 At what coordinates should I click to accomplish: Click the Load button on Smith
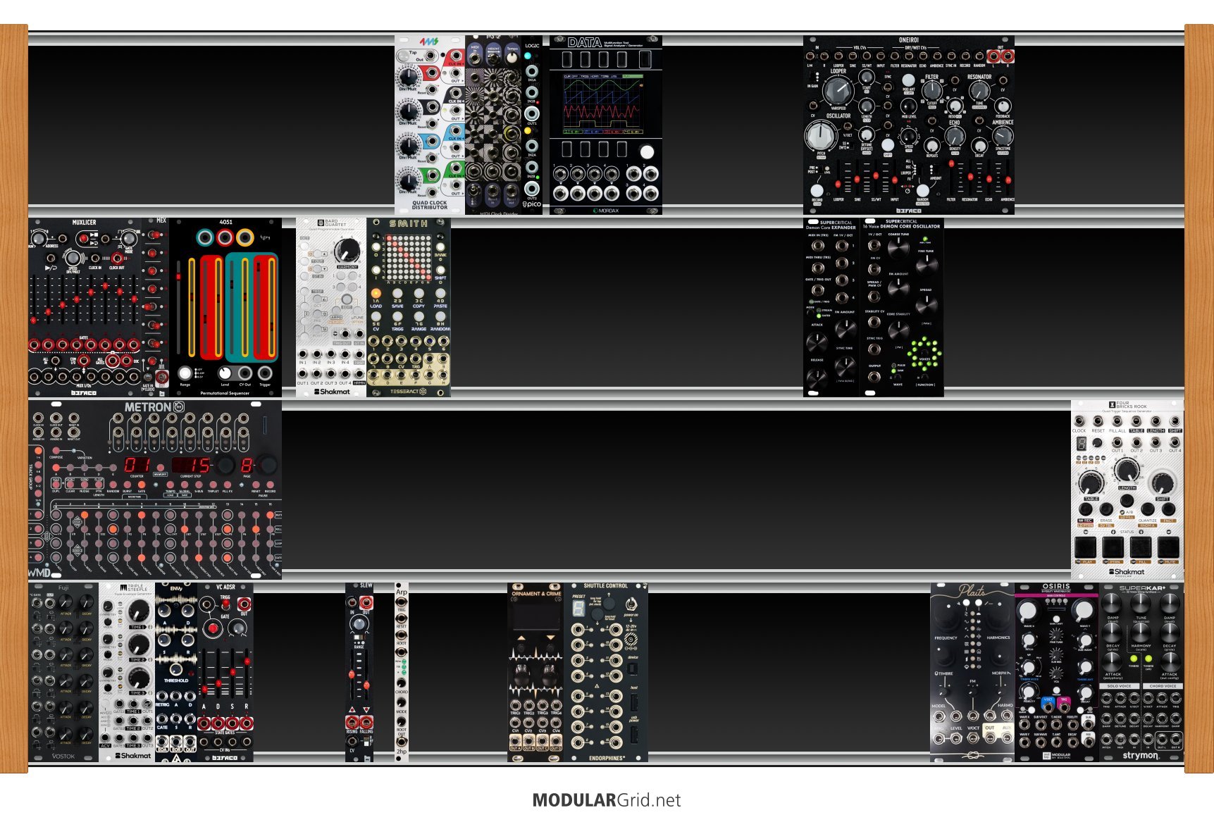pyautogui.click(x=376, y=294)
